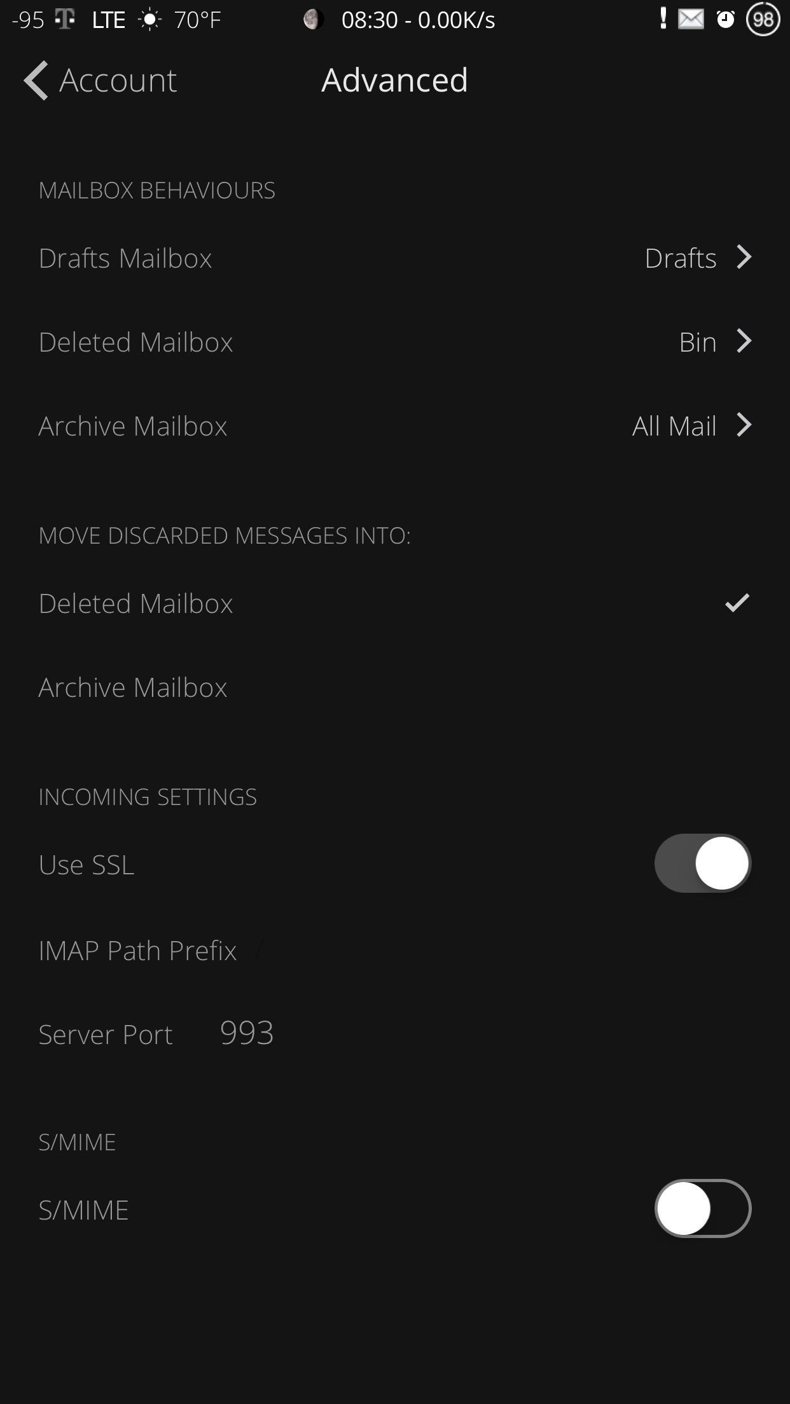790x1404 pixels.
Task: Enable the S/MIME toggle switch
Action: (703, 1208)
